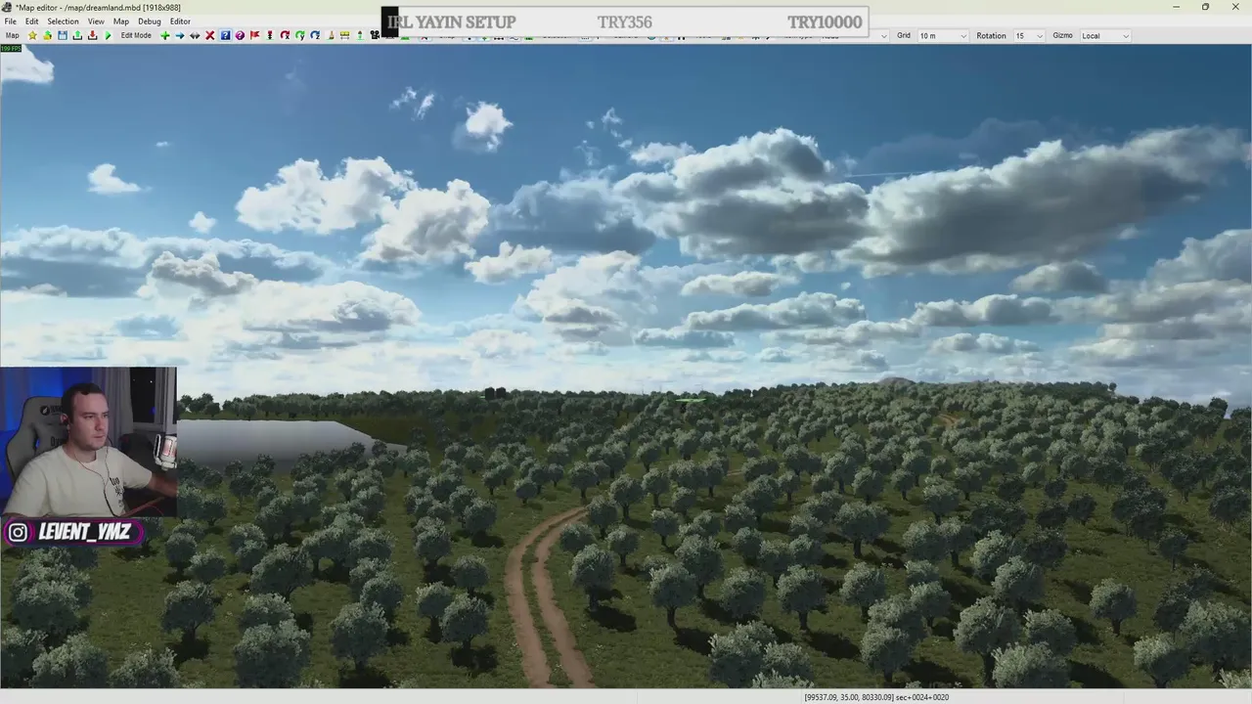The height and width of the screenshot is (704, 1252).
Task: Click the rotate Y axis icon
Action: 300,35
